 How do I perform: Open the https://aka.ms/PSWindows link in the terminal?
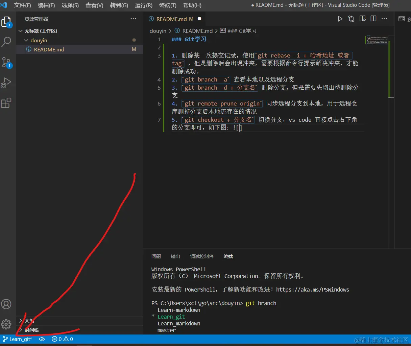(313, 290)
